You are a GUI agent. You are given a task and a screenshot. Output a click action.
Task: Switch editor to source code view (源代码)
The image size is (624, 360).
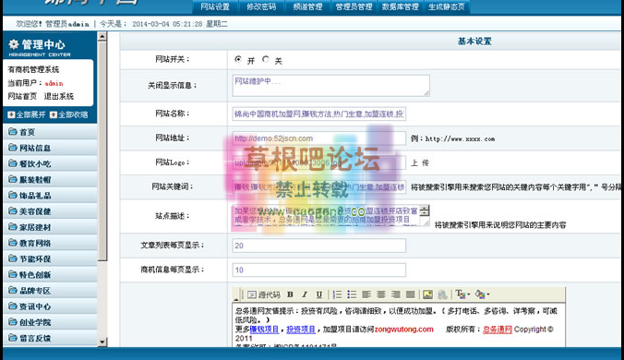click(x=264, y=294)
